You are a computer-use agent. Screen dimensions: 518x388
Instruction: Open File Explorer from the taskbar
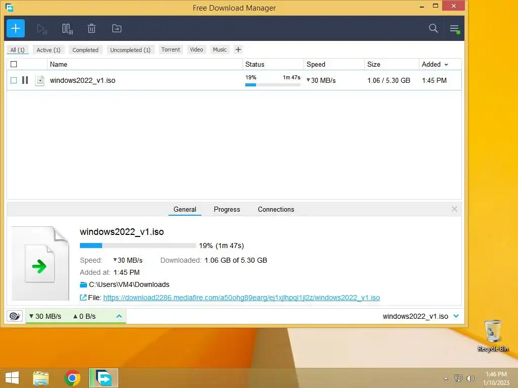tap(40, 378)
